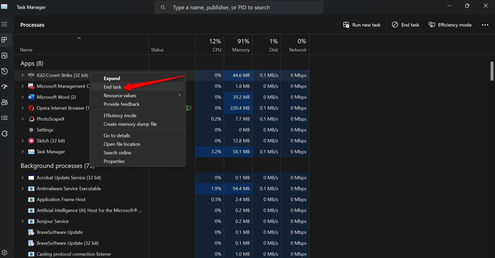495x258 pixels.
Task: Open the Users page icon
Action: tap(5, 102)
